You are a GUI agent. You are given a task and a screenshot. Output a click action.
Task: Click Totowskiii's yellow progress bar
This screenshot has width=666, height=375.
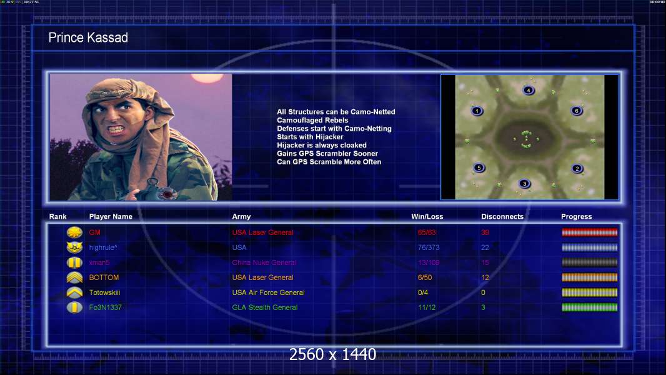590,292
